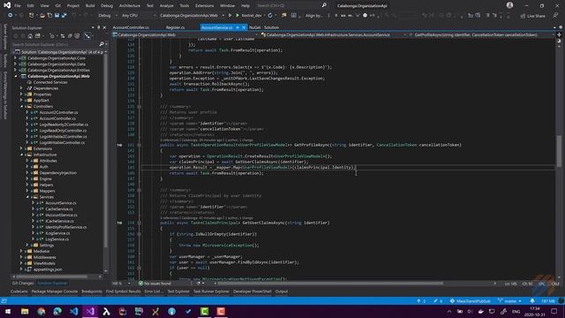Switch to the NuGet - Solution tab
Viewport: 565px width, 318px height.
264,27
